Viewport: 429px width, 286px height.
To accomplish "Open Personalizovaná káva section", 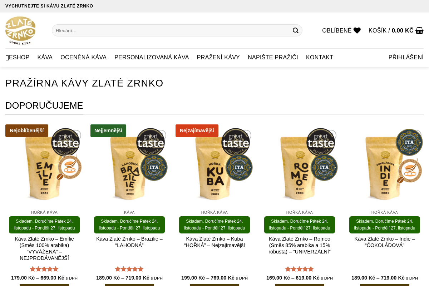I will 152,58.
